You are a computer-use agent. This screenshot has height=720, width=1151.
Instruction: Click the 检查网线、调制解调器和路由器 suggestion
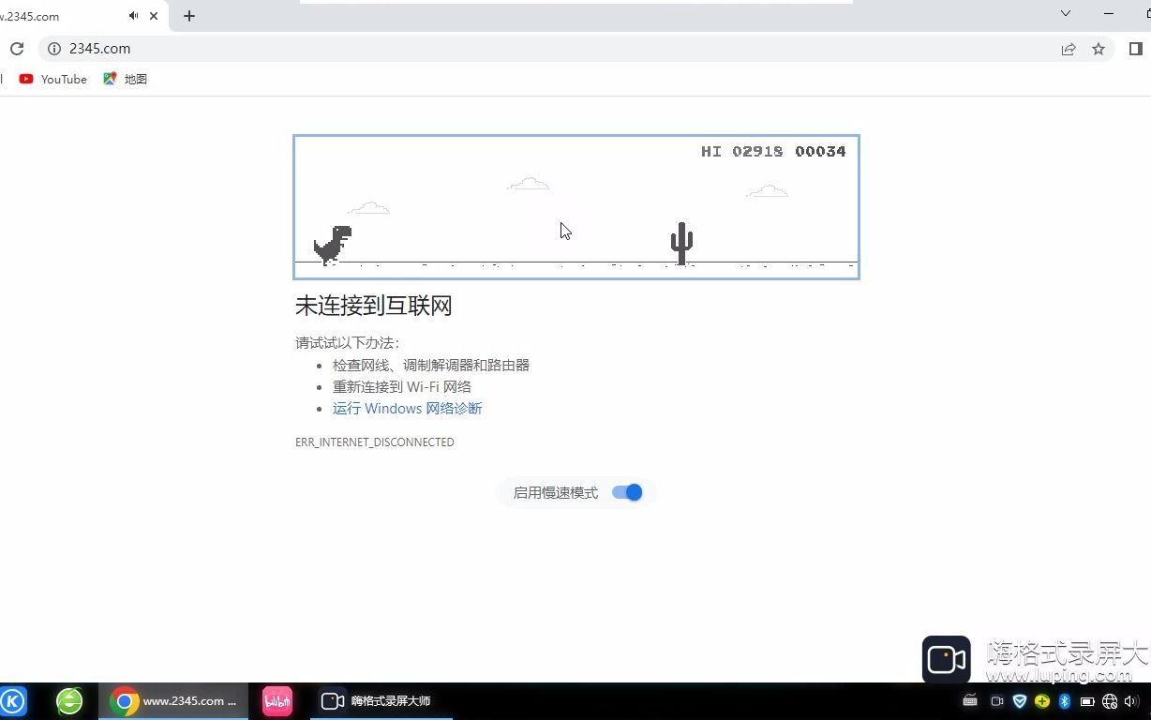pyautogui.click(x=431, y=366)
